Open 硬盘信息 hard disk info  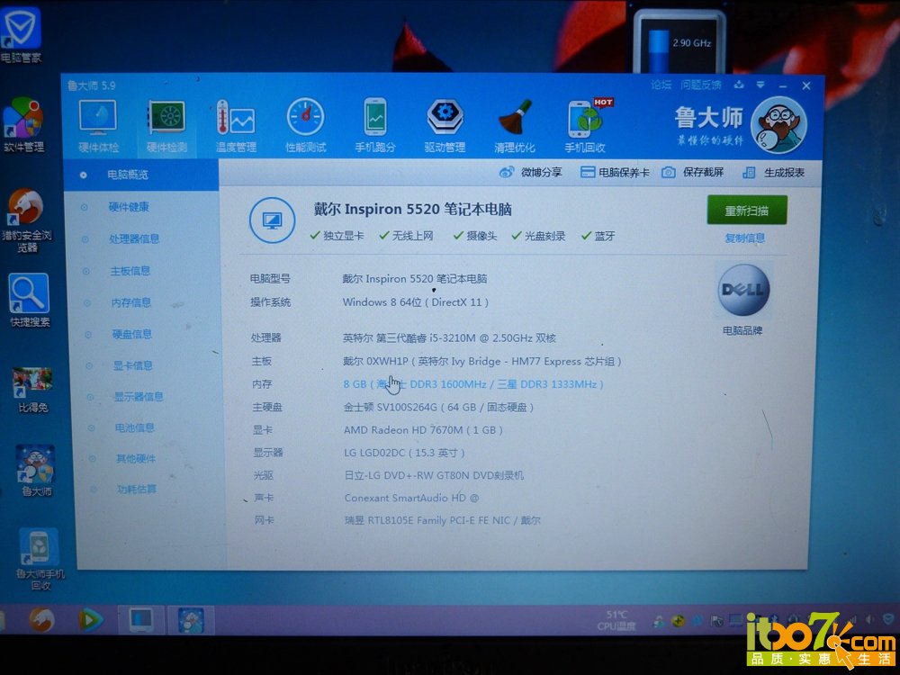tap(132, 334)
